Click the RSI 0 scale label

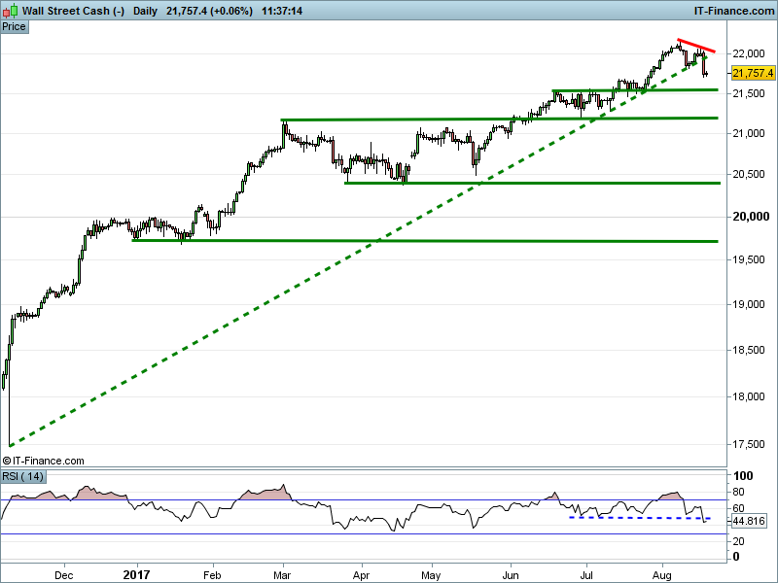(x=736, y=557)
